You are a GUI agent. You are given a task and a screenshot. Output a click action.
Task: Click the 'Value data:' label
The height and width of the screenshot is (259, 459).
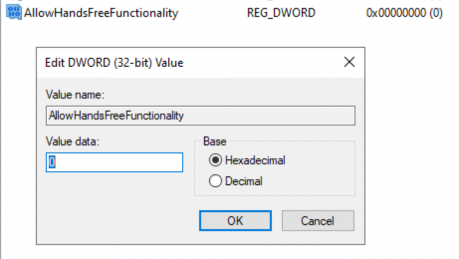click(73, 141)
